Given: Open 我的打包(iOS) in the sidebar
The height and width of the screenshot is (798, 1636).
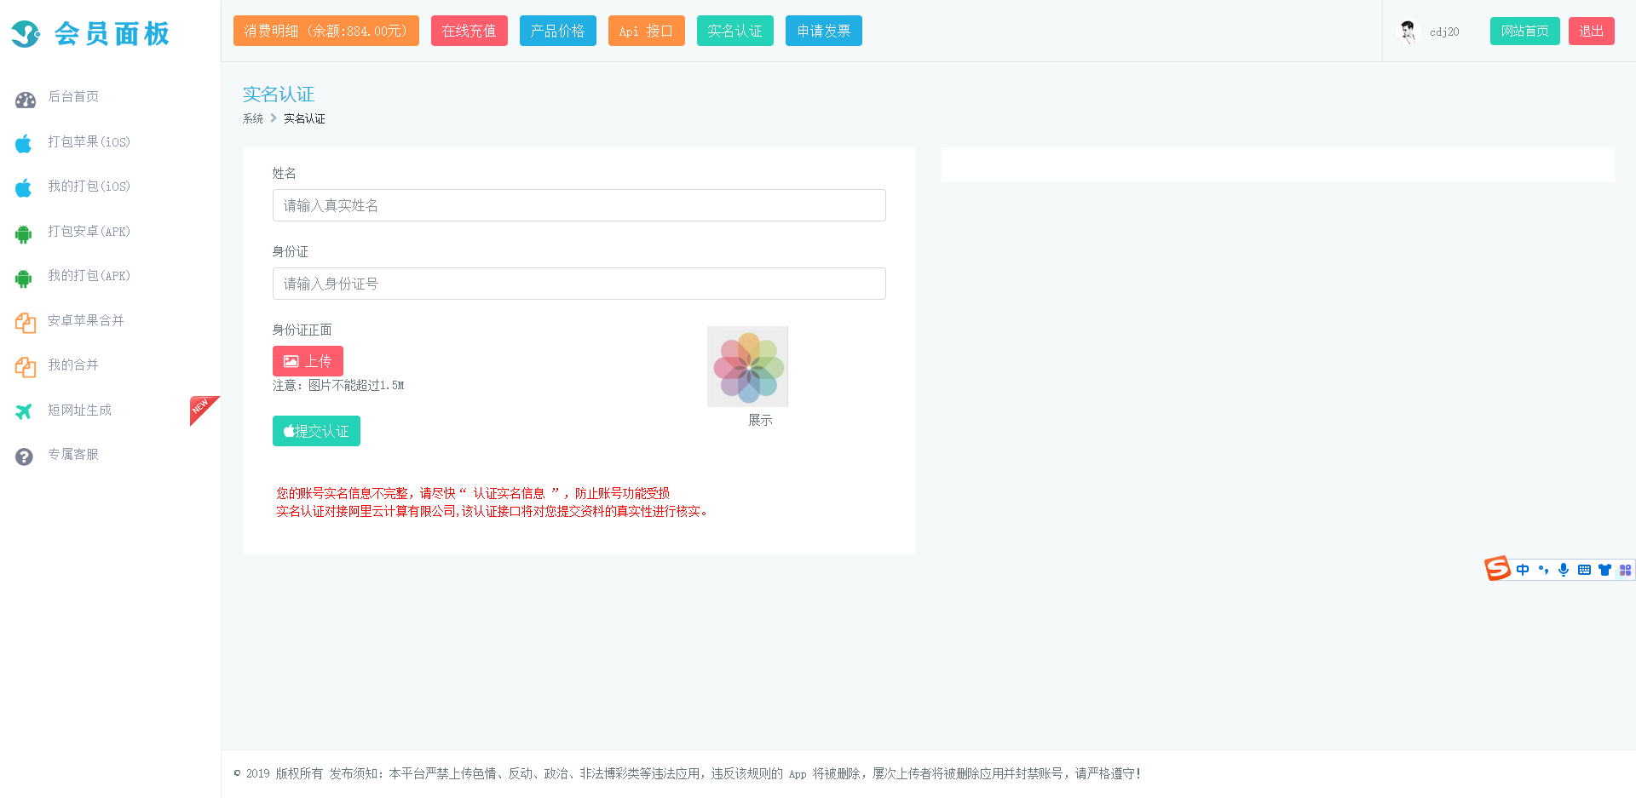Looking at the screenshot, I should pos(89,187).
